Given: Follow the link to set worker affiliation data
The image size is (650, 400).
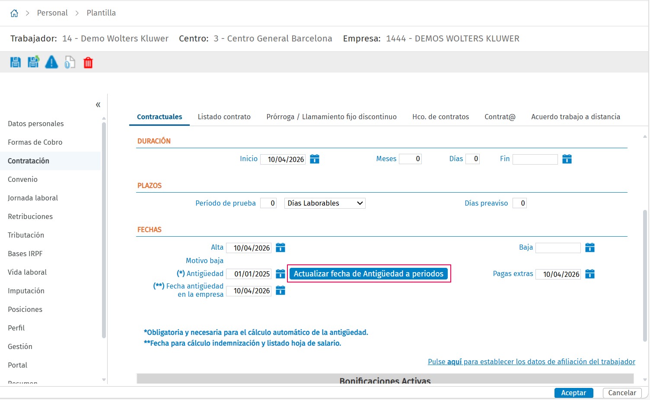Looking at the screenshot, I should click(x=532, y=362).
